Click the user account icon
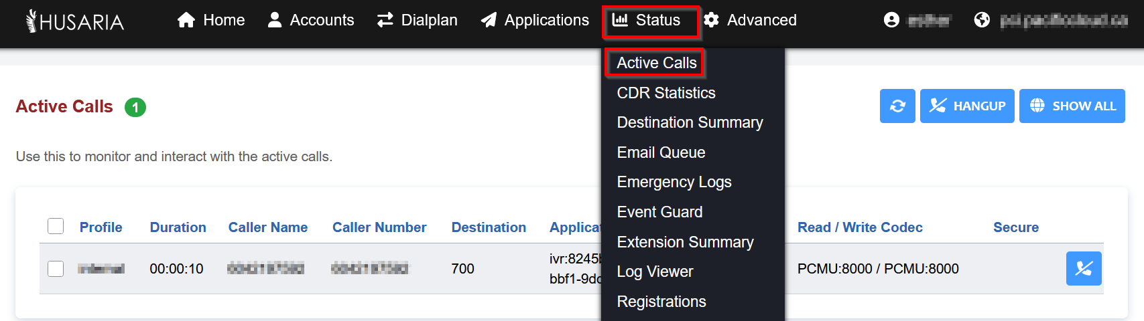Viewport: 1144px width, 321px height. [891, 20]
